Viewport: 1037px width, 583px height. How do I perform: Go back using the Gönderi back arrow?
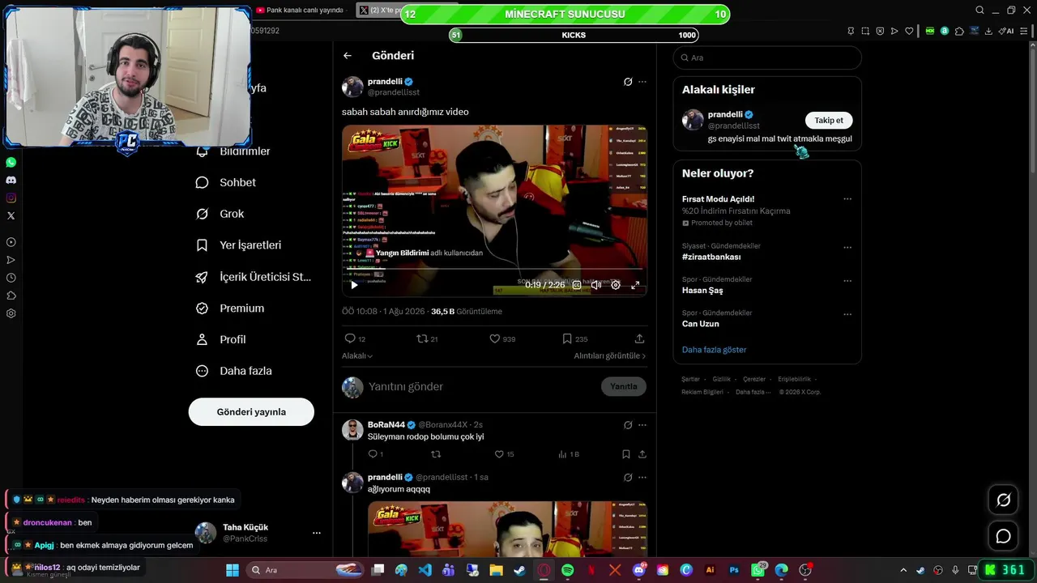(x=348, y=56)
